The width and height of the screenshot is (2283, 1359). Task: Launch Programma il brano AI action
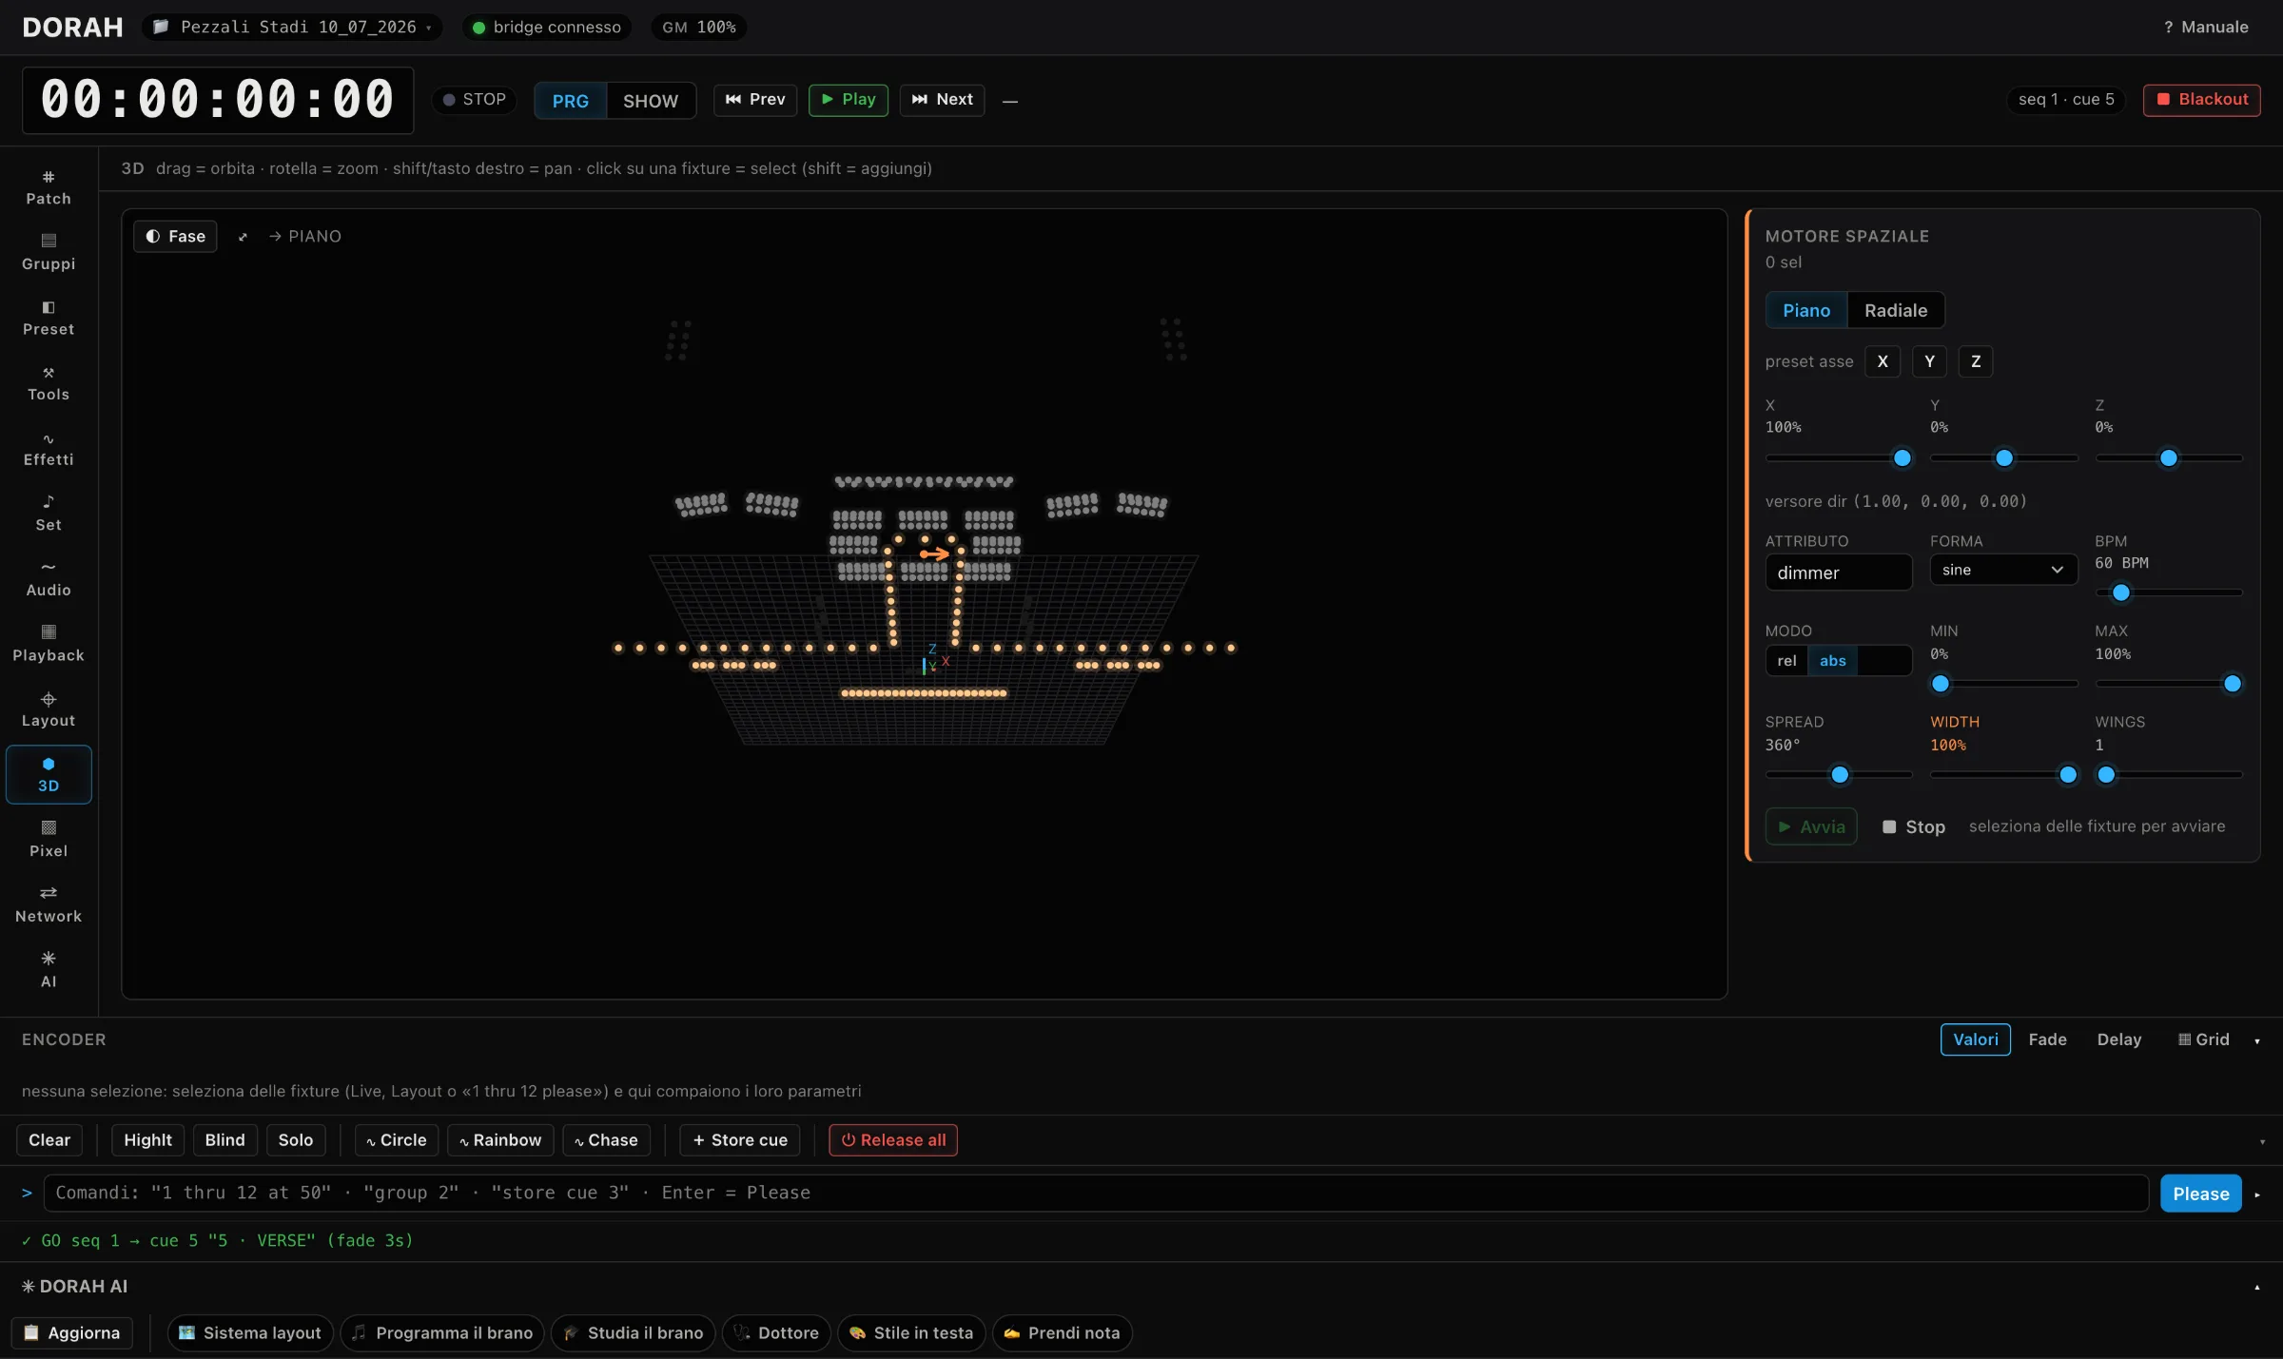coord(442,1333)
